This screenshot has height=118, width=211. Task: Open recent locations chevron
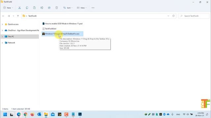click(x=13, y=16)
